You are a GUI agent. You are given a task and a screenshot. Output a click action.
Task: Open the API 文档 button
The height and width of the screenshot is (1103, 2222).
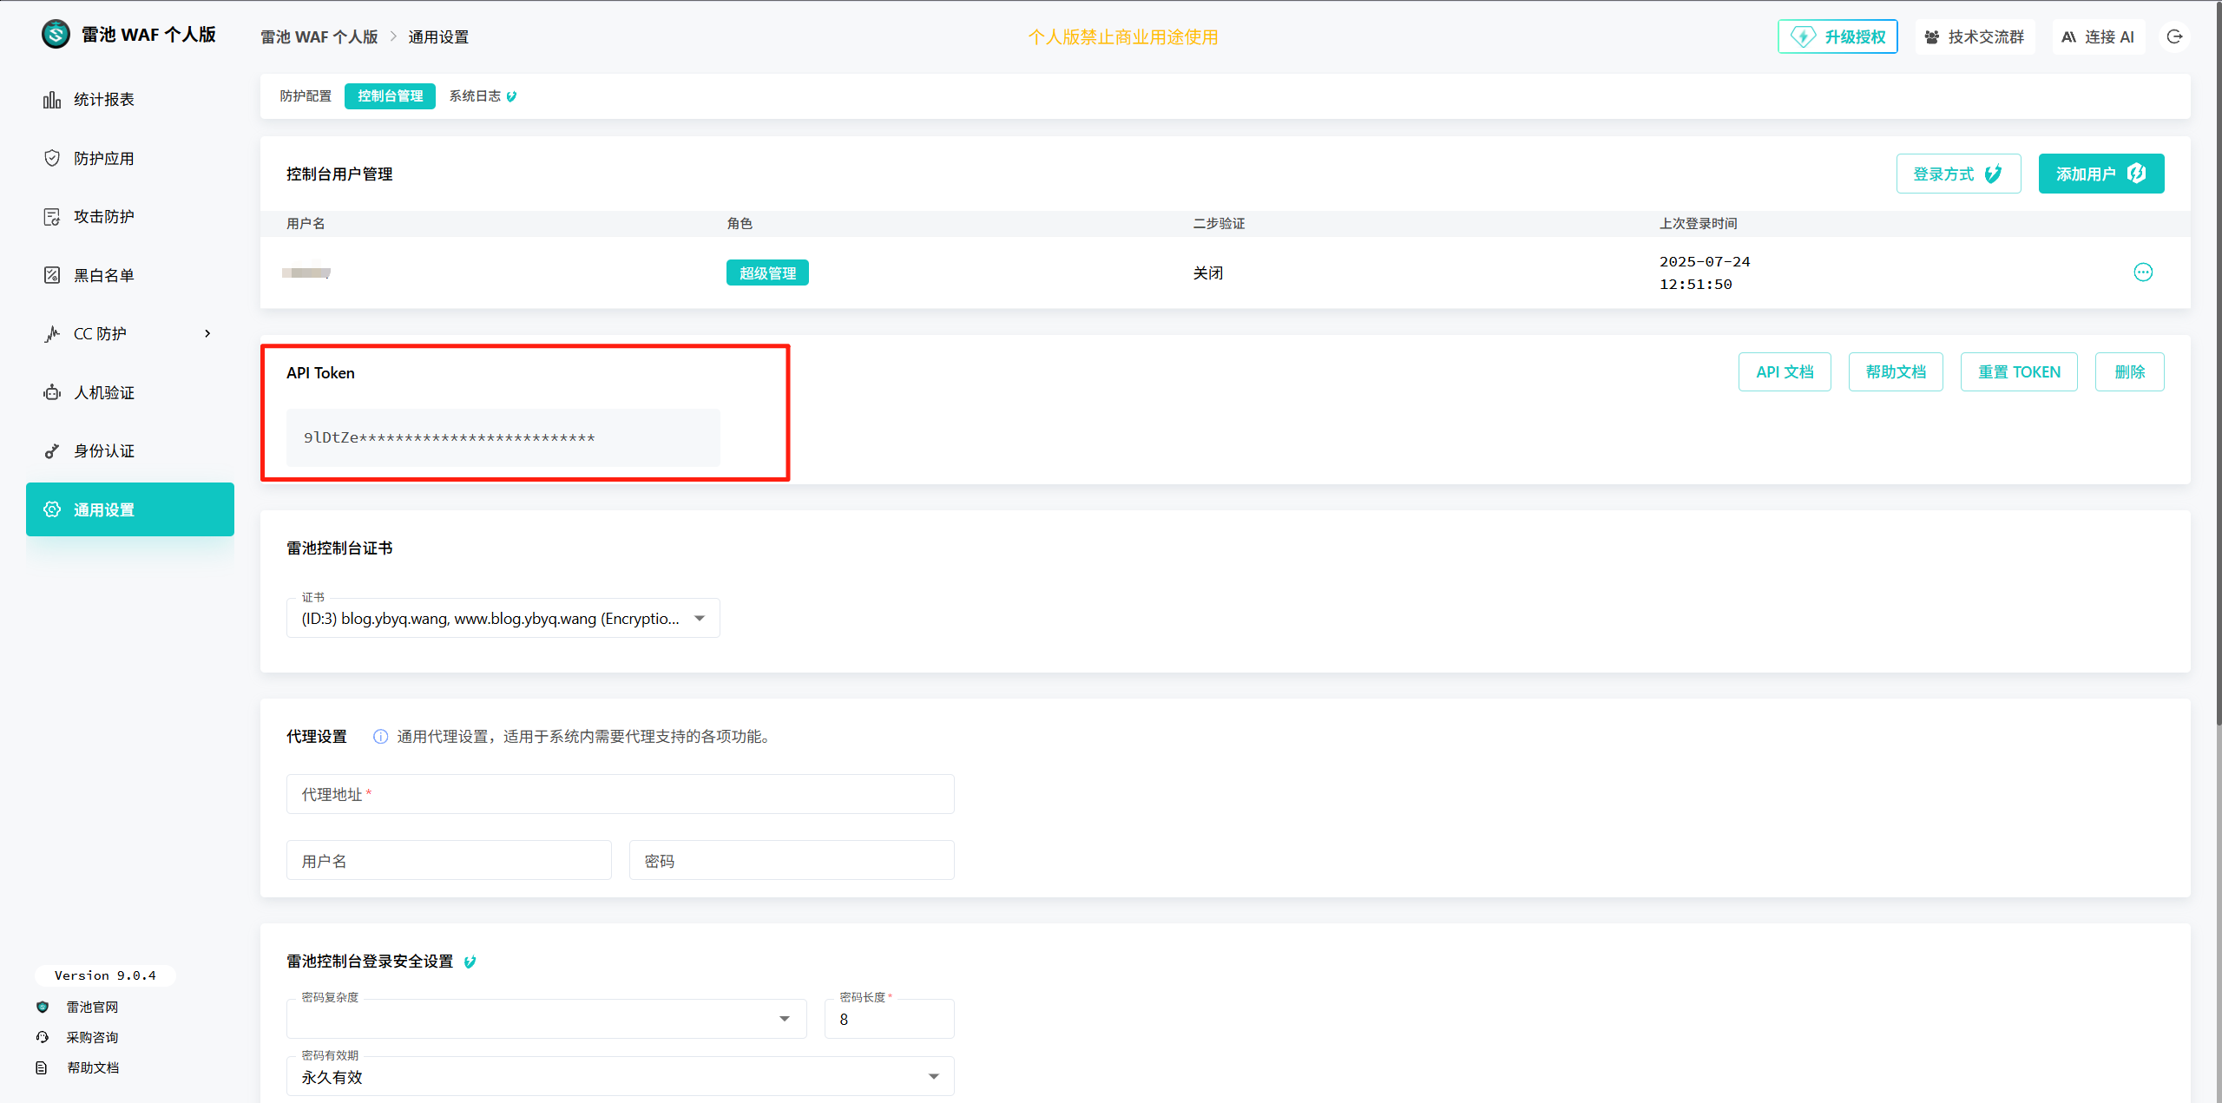coord(1785,371)
